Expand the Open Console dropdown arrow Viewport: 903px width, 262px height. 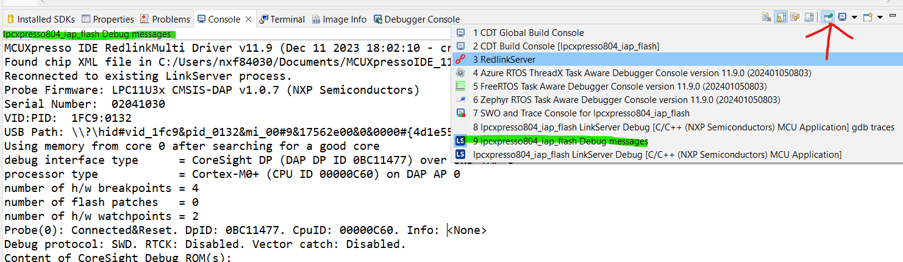[x=880, y=18]
